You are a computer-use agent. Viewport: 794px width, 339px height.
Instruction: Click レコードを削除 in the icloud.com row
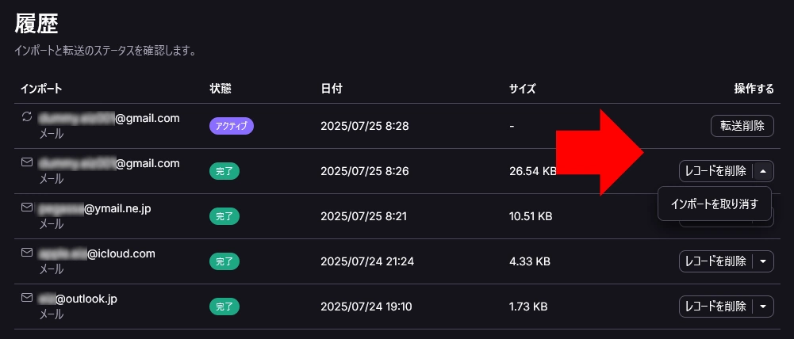click(715, 261)
